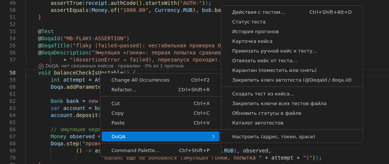
Task: Click account.deposit on line 64
Action: (x=74, y=115)
